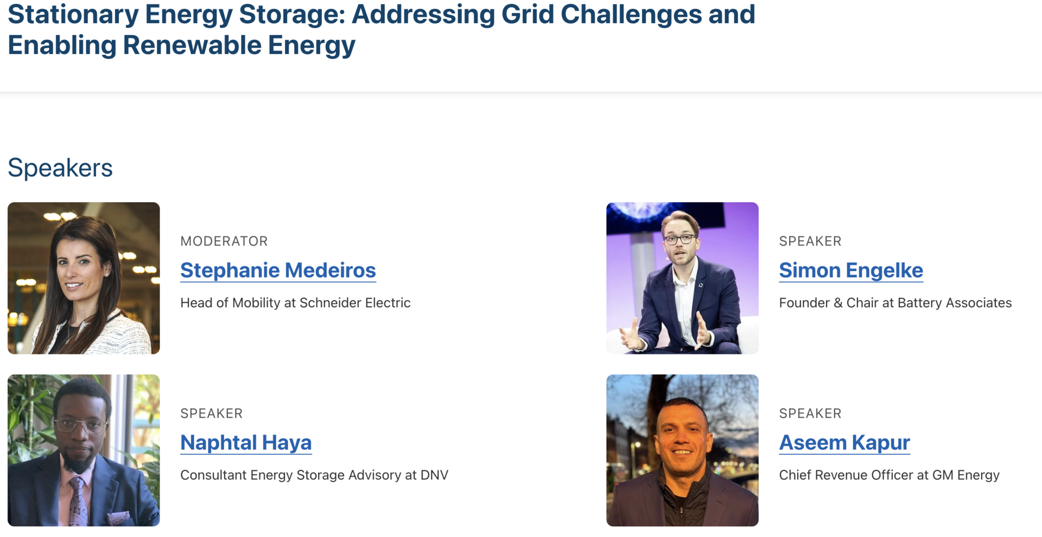Open Naphtal Haya's speaker profile
Image resolution: width=1042 pixels, height=537 pixels.
click(246, 443)
